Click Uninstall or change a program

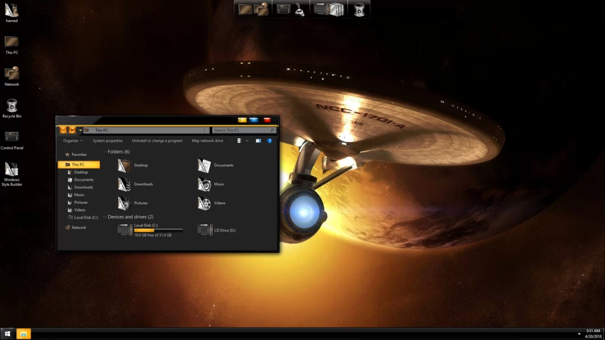[157, 141]
